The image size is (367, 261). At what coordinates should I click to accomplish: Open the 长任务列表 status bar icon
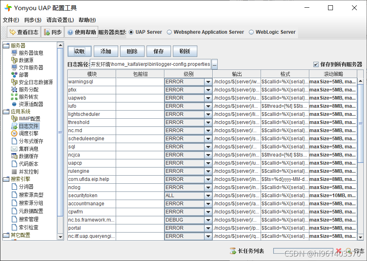(x=233, y=251)
